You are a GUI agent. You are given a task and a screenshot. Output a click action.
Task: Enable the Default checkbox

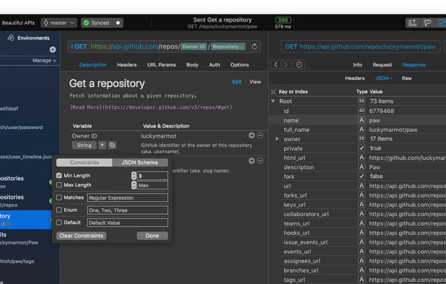(x=59, y=223)
